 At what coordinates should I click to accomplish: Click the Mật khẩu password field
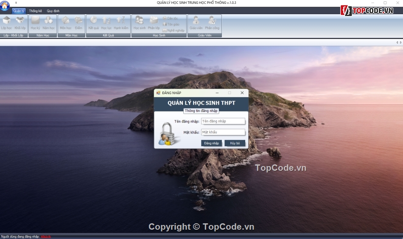[223, 132]
